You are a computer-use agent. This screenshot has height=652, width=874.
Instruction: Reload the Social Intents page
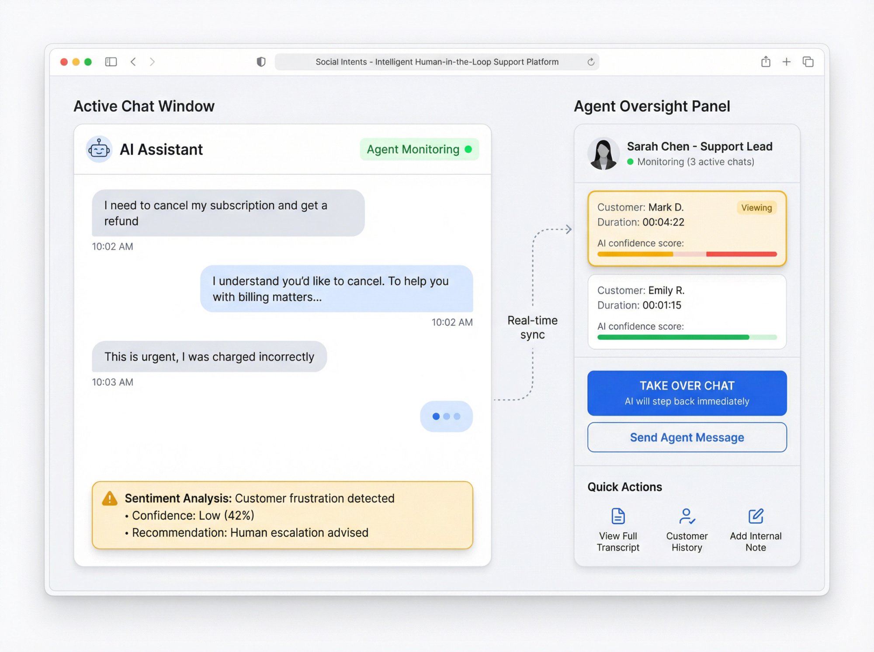coord(591,62)
